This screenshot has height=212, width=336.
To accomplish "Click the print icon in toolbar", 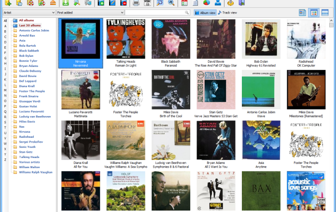I will coord(136,3).
